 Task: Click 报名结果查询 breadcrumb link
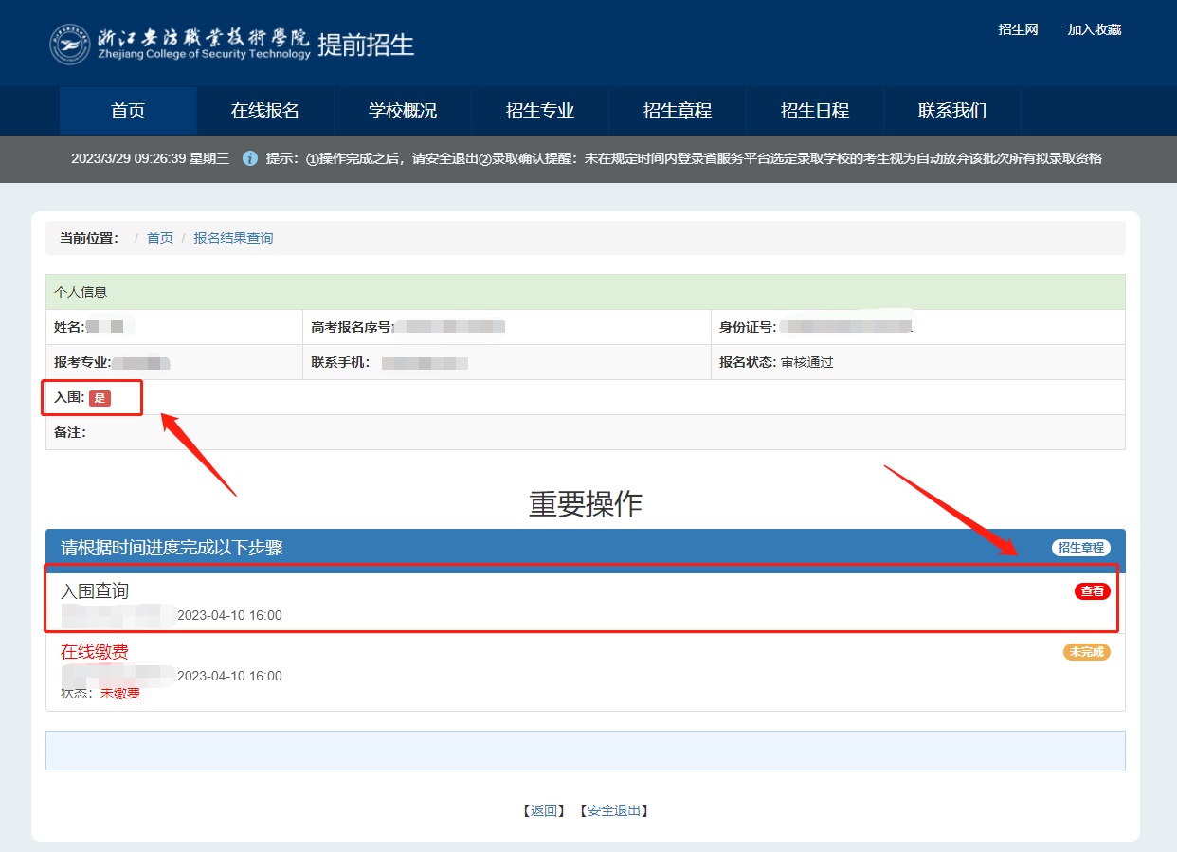pos(233,238)
